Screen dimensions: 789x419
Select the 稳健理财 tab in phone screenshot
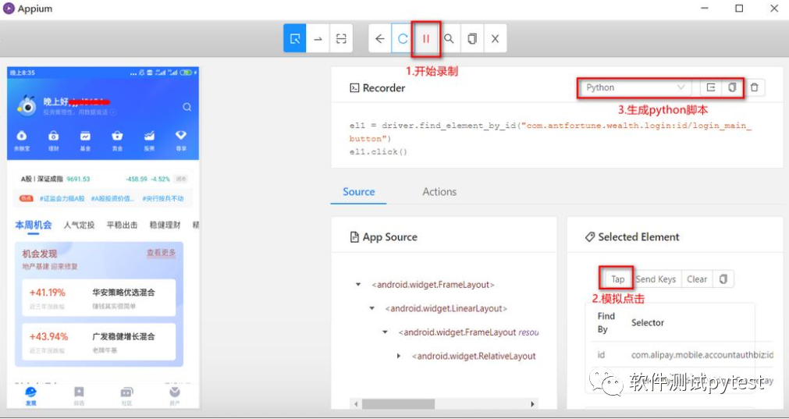click(165, 225)
